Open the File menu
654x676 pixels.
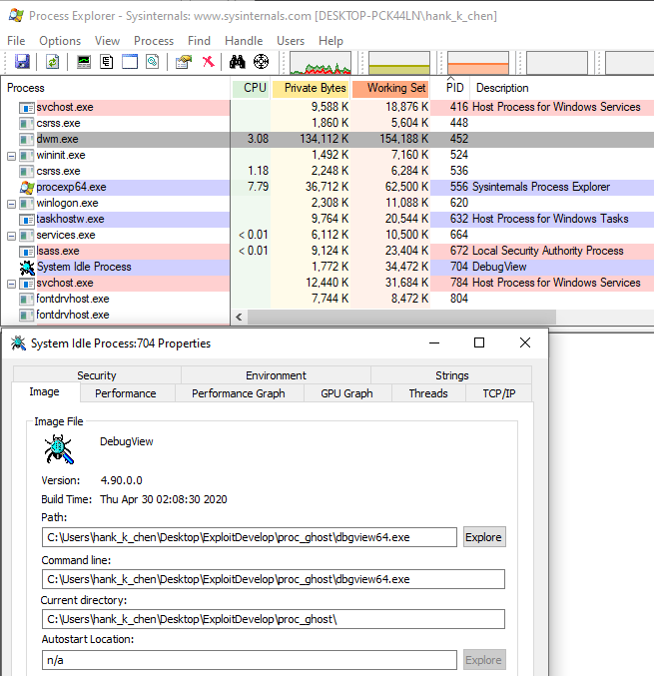click(x=16, y=41)
